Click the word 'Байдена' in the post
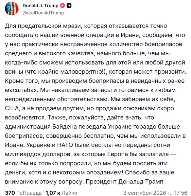This screenshot has width=191, height=196. click(64, 127)
